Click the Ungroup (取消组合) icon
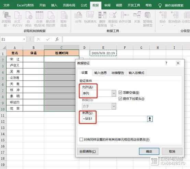190x169 pixels. point(175,19)
